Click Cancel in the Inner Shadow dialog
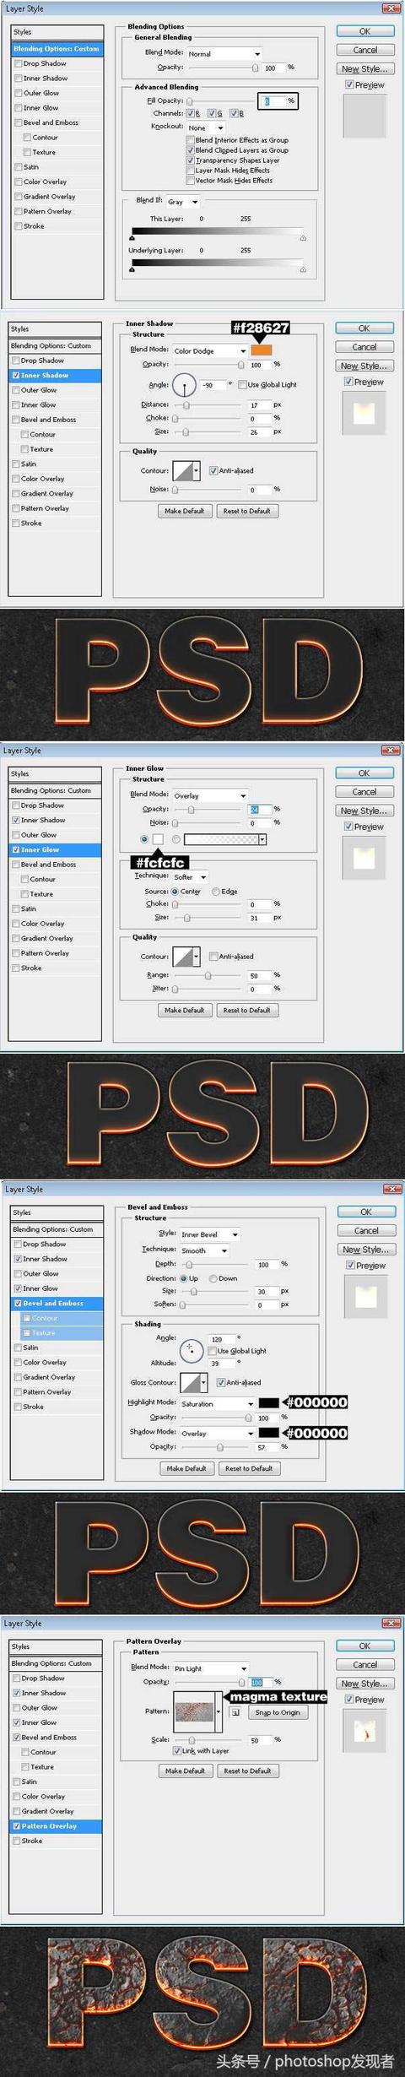Viewport: 405px width, 2077px height. (x=364, y=347)
